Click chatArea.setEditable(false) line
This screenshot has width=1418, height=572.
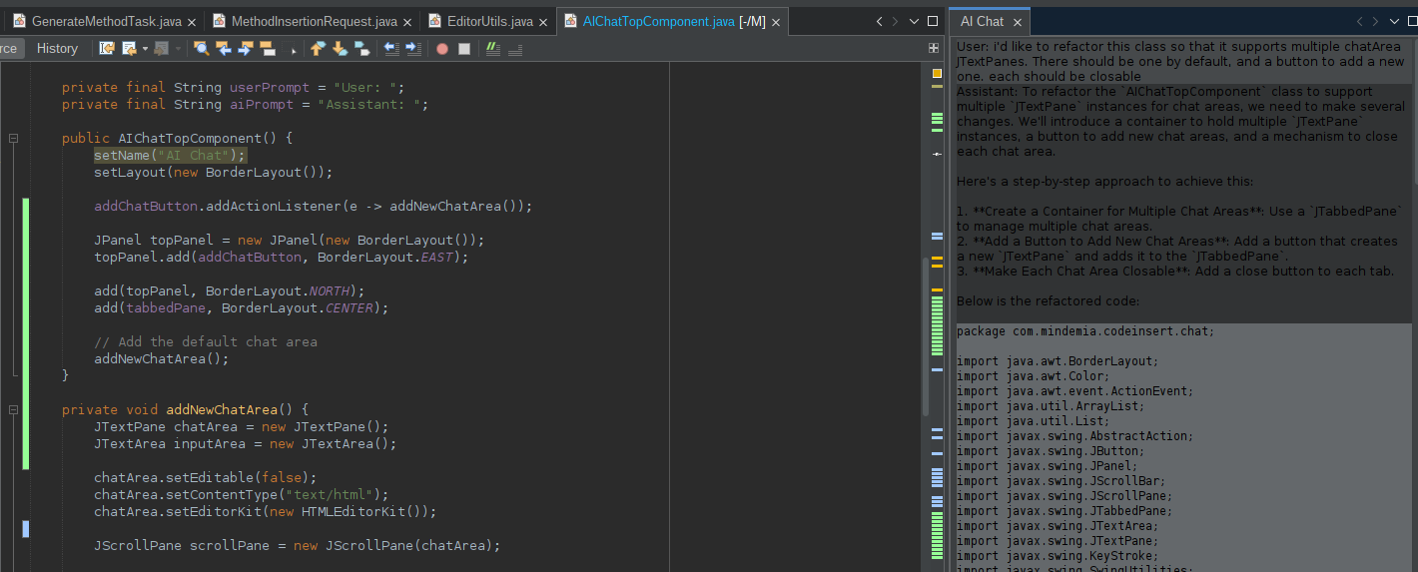(206, 477)
